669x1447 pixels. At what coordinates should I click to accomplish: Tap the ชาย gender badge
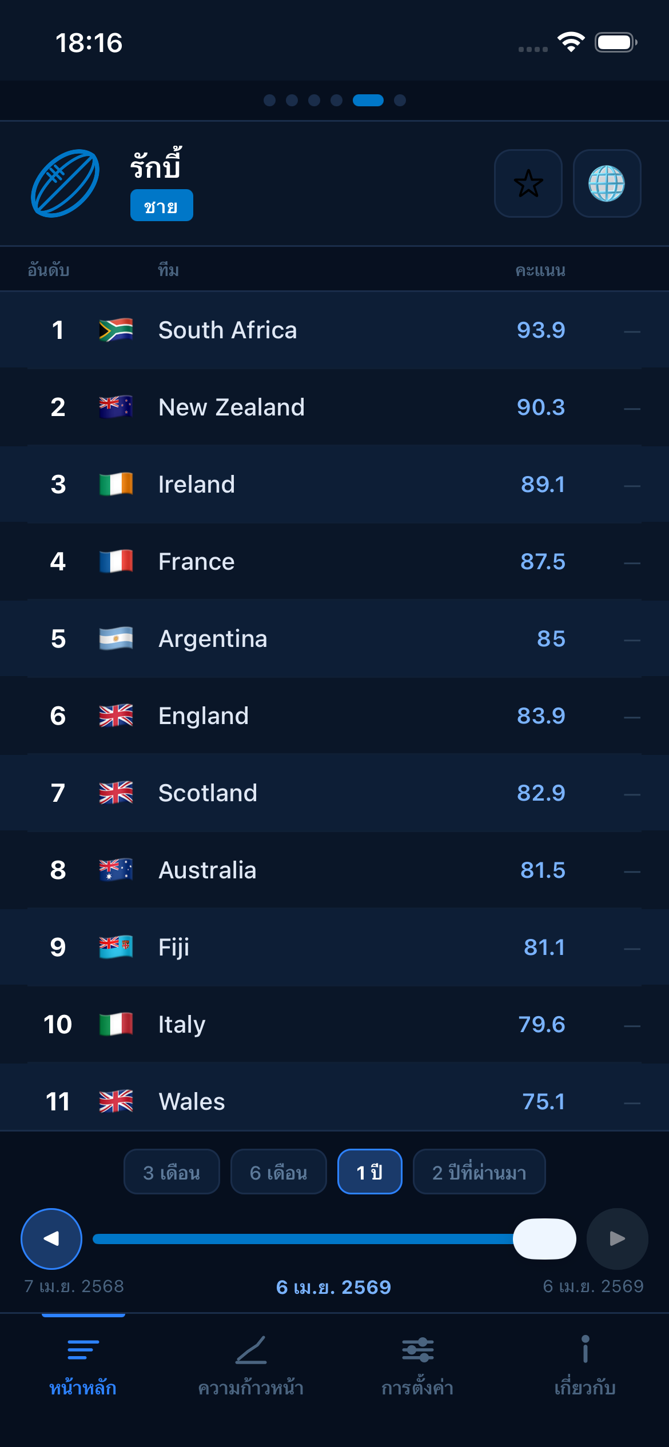point(161,205)
